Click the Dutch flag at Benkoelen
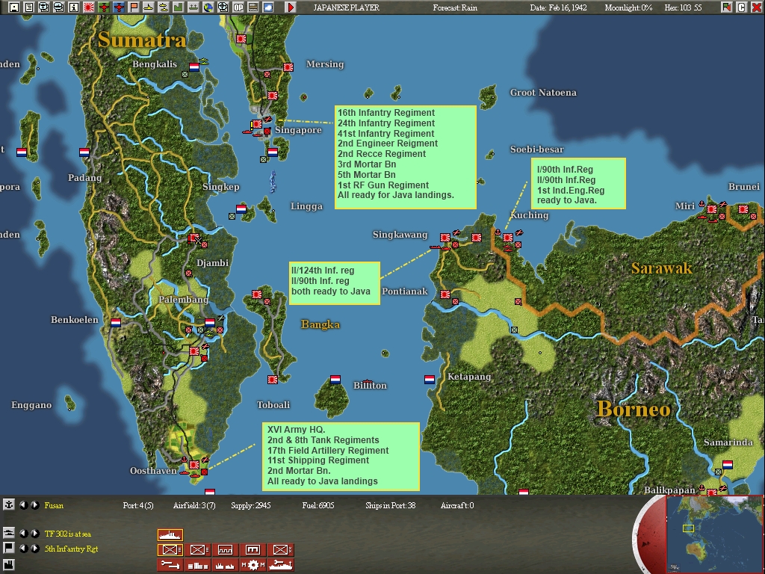The image size is (765, 574). pyautogui.click(x=116, y=323)
